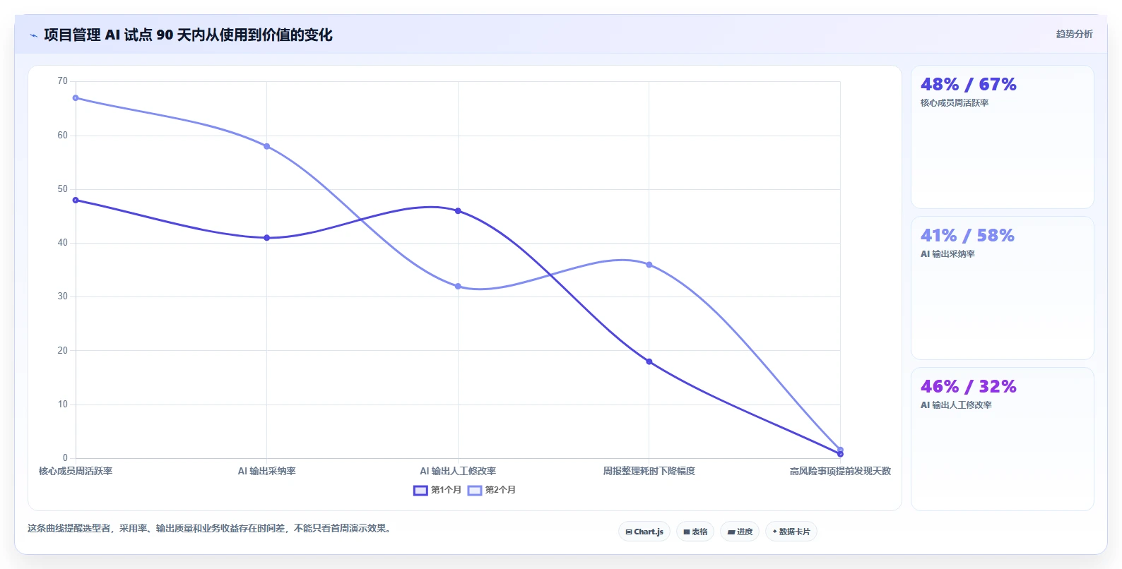The height and width of the screenshot is (569, 1122).
Task: Click the 第2个月 point at 36 for 周报整理耗时下降幅度
Action: tap(649, 265)
